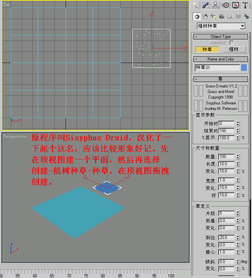Collapse the Object Type rollout
The width and height of the screenshot is (252, 278).
(x=221, y=37)
